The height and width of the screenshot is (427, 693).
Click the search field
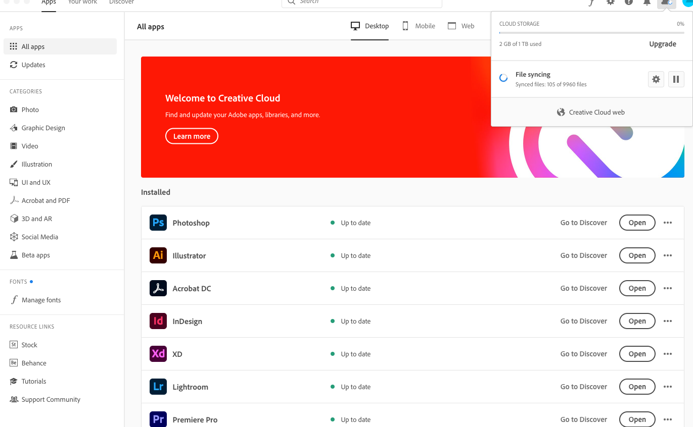[x=361, y=3]
